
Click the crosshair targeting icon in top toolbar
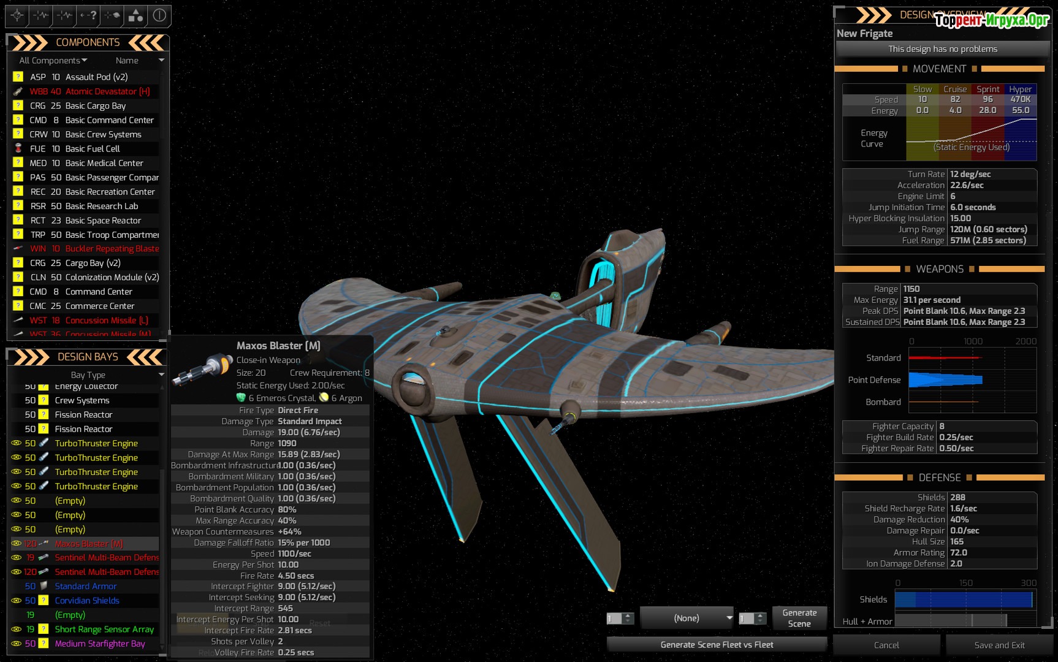click(17, 15)
